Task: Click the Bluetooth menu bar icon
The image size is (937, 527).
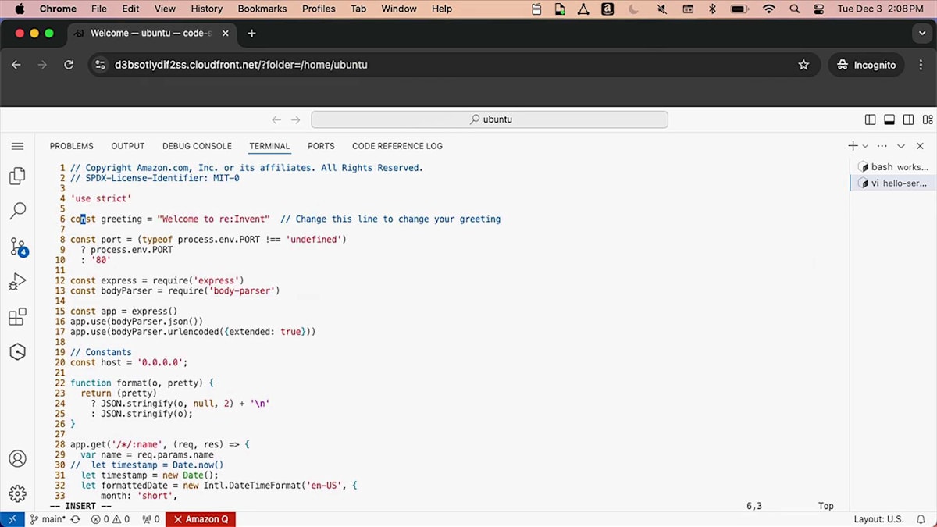Action: (x=712, y=9)
